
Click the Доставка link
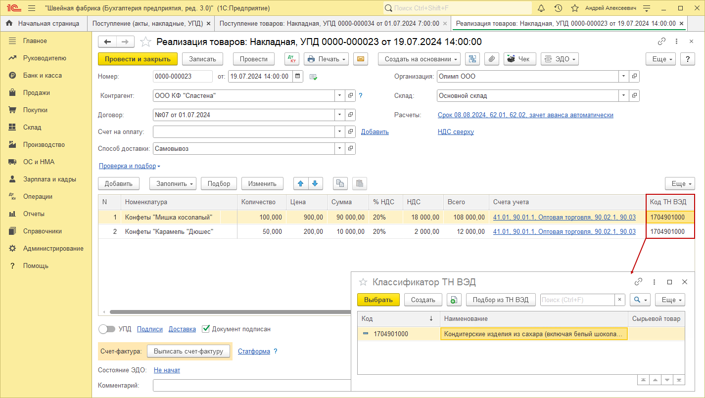[182, 329]
